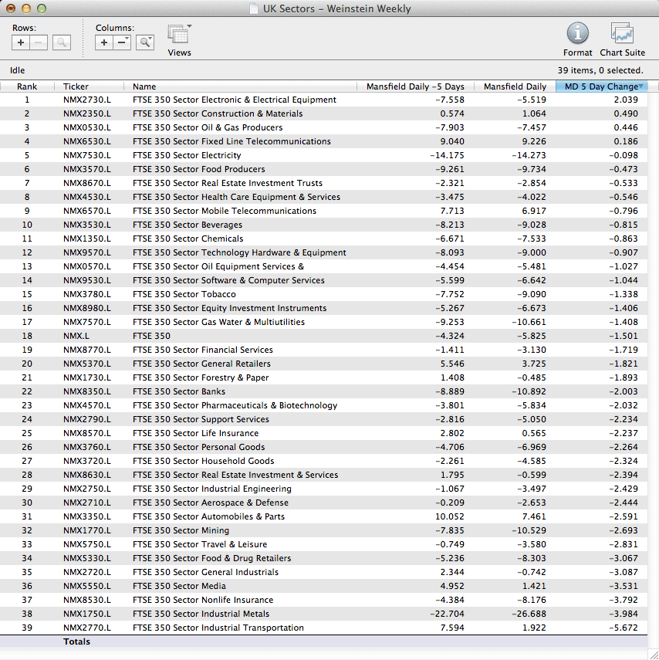Click the document proxy icon in title bar

click(254, 8)
